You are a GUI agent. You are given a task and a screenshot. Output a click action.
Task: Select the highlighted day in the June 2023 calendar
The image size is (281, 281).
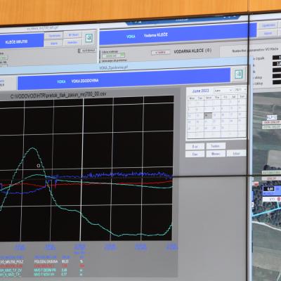coord(207,115)
